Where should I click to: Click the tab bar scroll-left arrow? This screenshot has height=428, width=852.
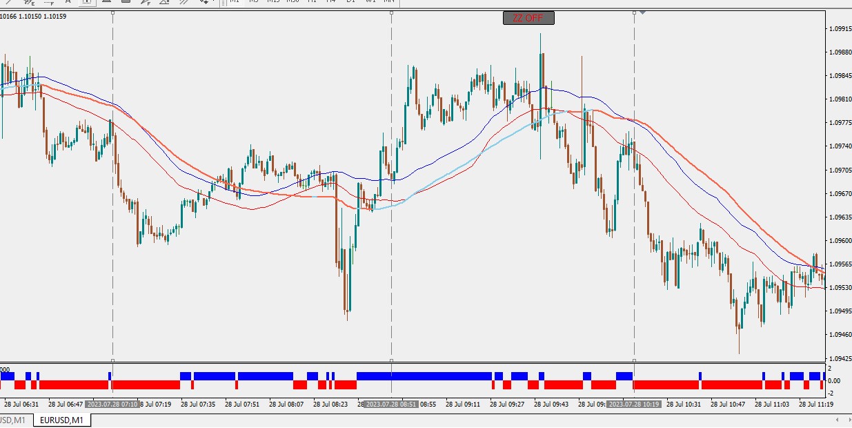point(837,420)
